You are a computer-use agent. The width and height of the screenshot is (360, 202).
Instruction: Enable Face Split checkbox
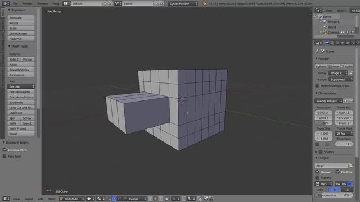click(x=4, y=156)
